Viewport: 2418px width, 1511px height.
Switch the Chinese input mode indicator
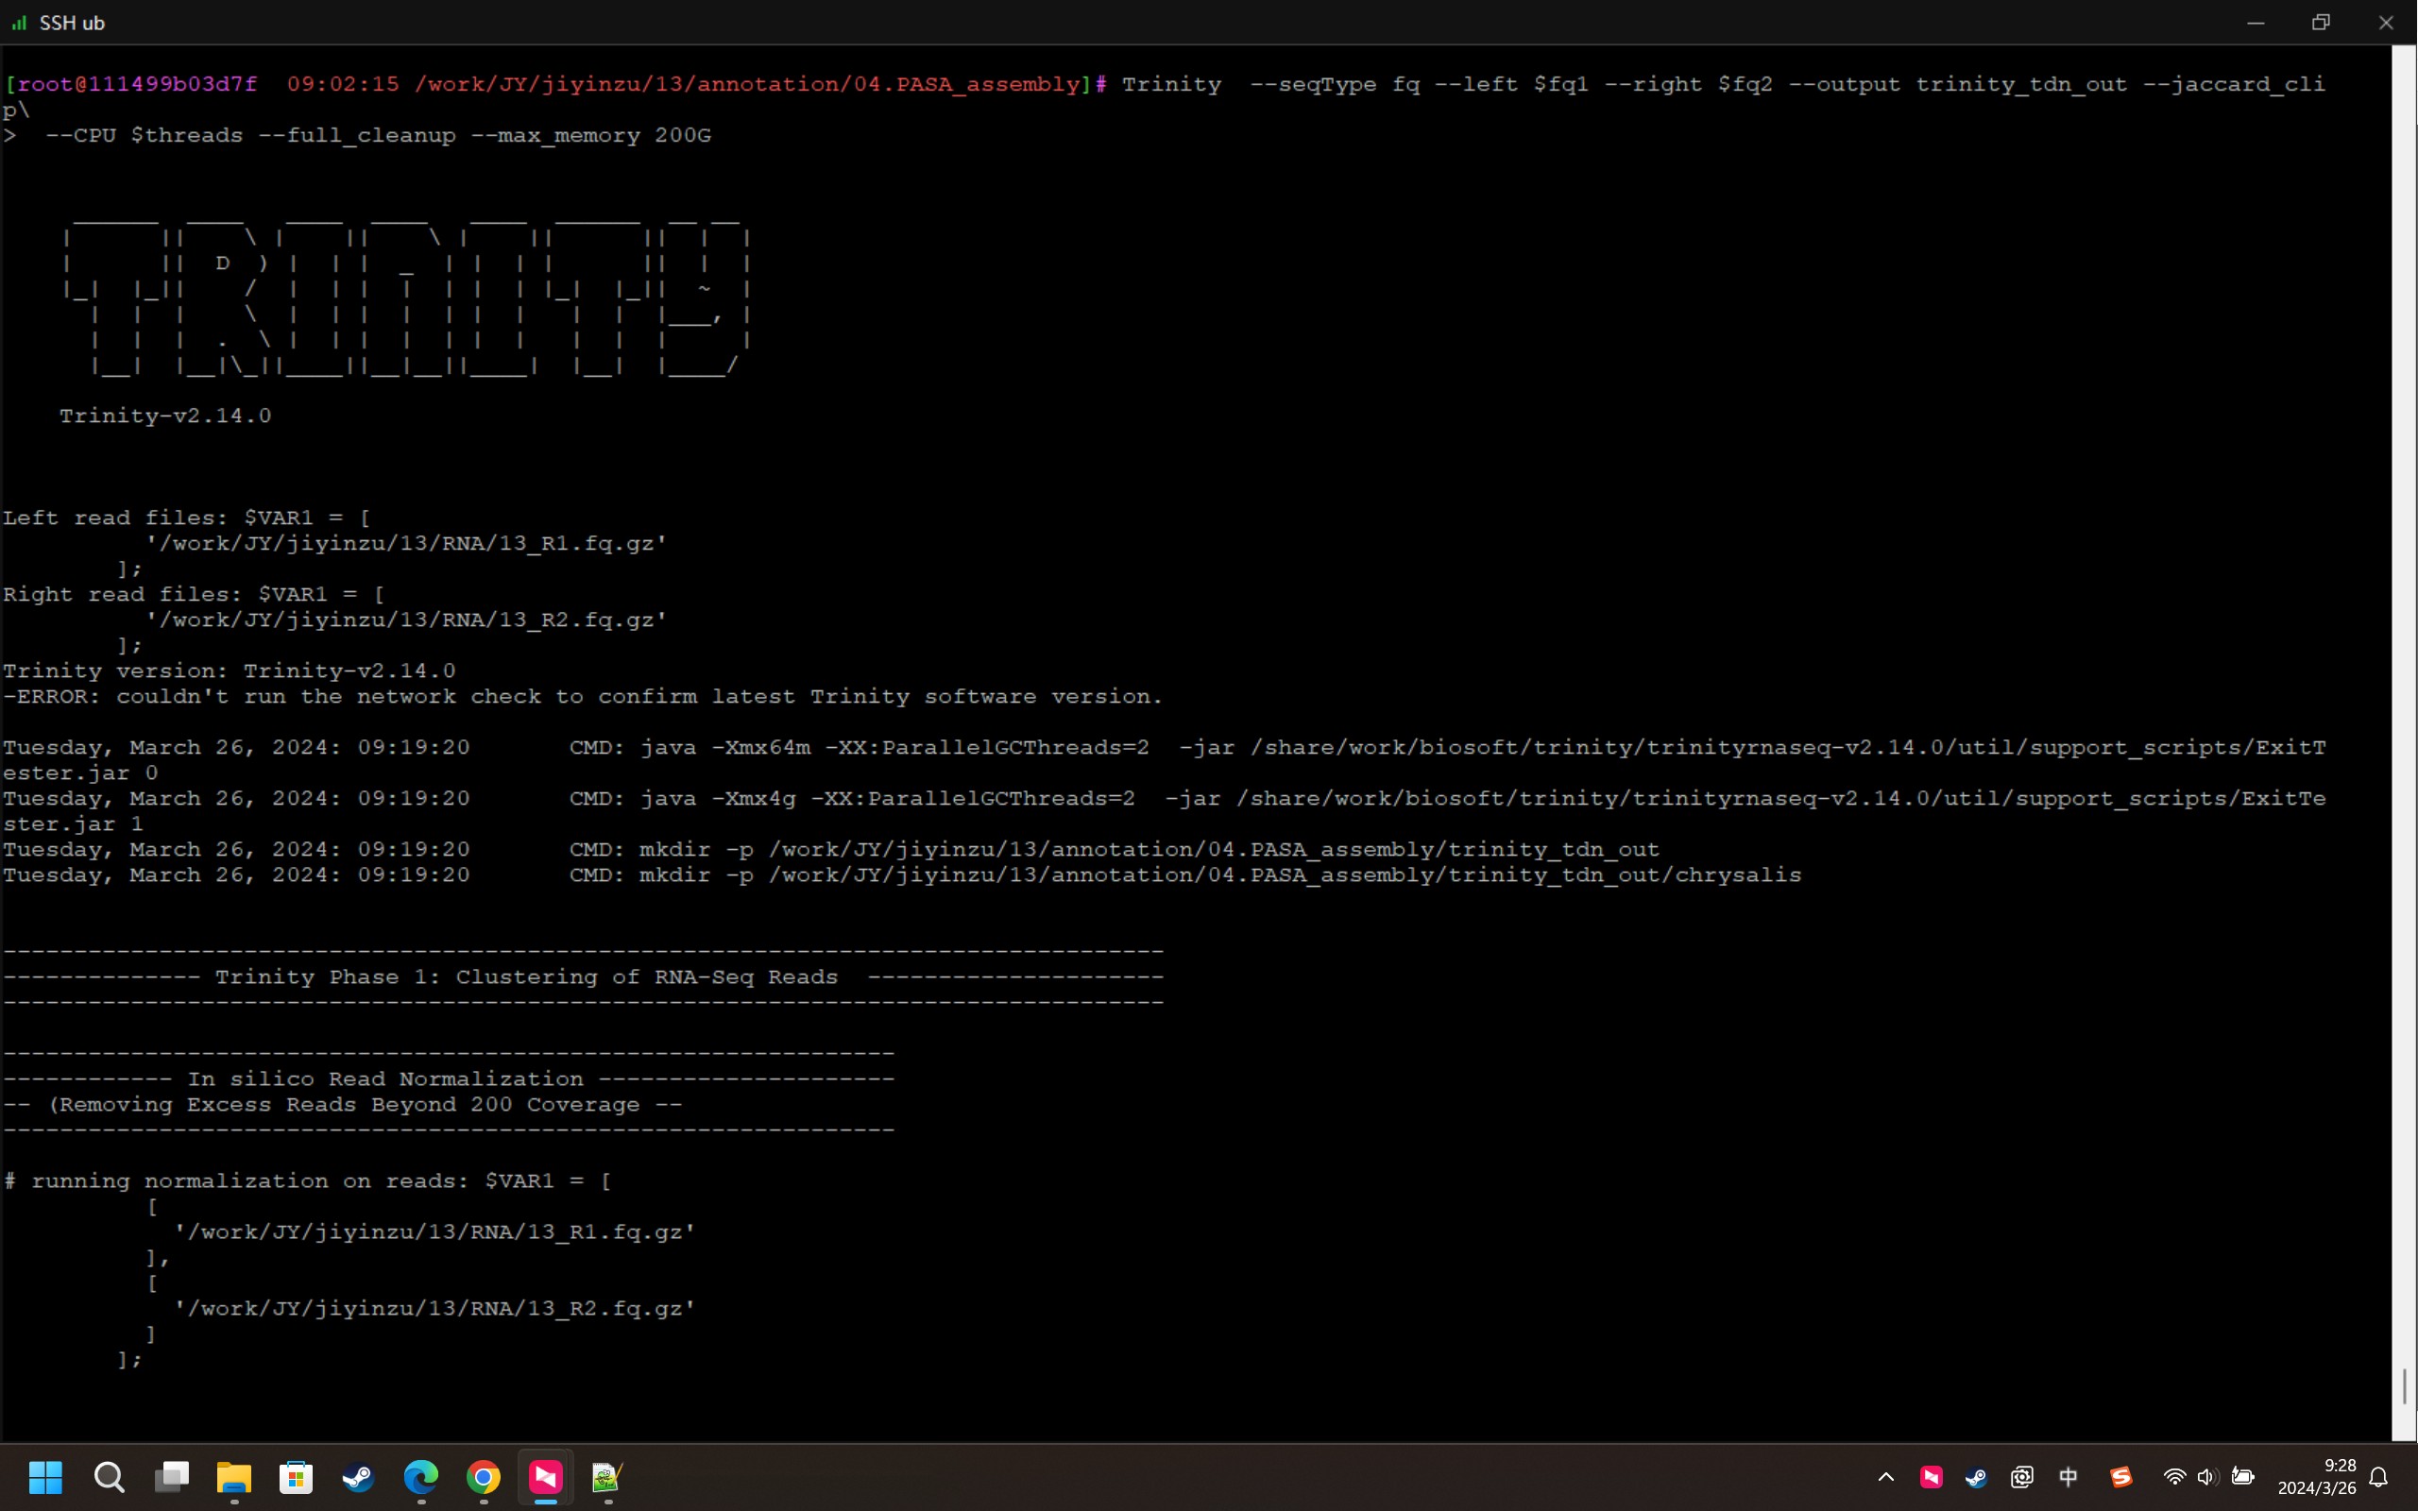[x=2069, y=1477]
